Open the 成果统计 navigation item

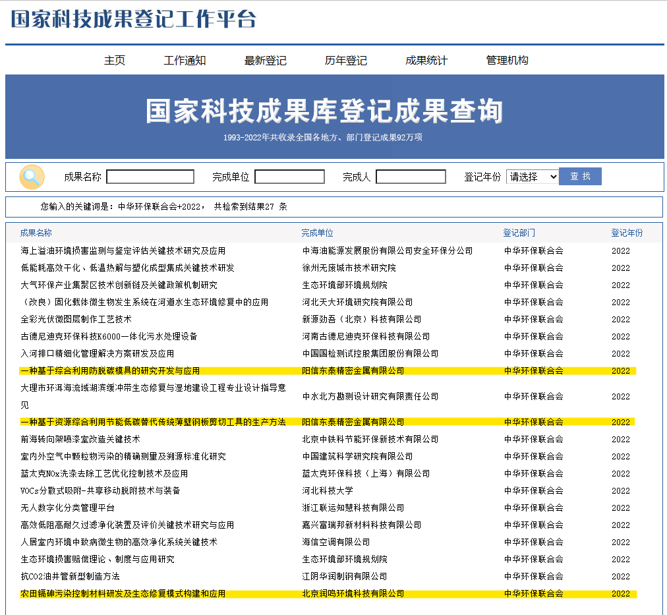click(x=426, y=61)
